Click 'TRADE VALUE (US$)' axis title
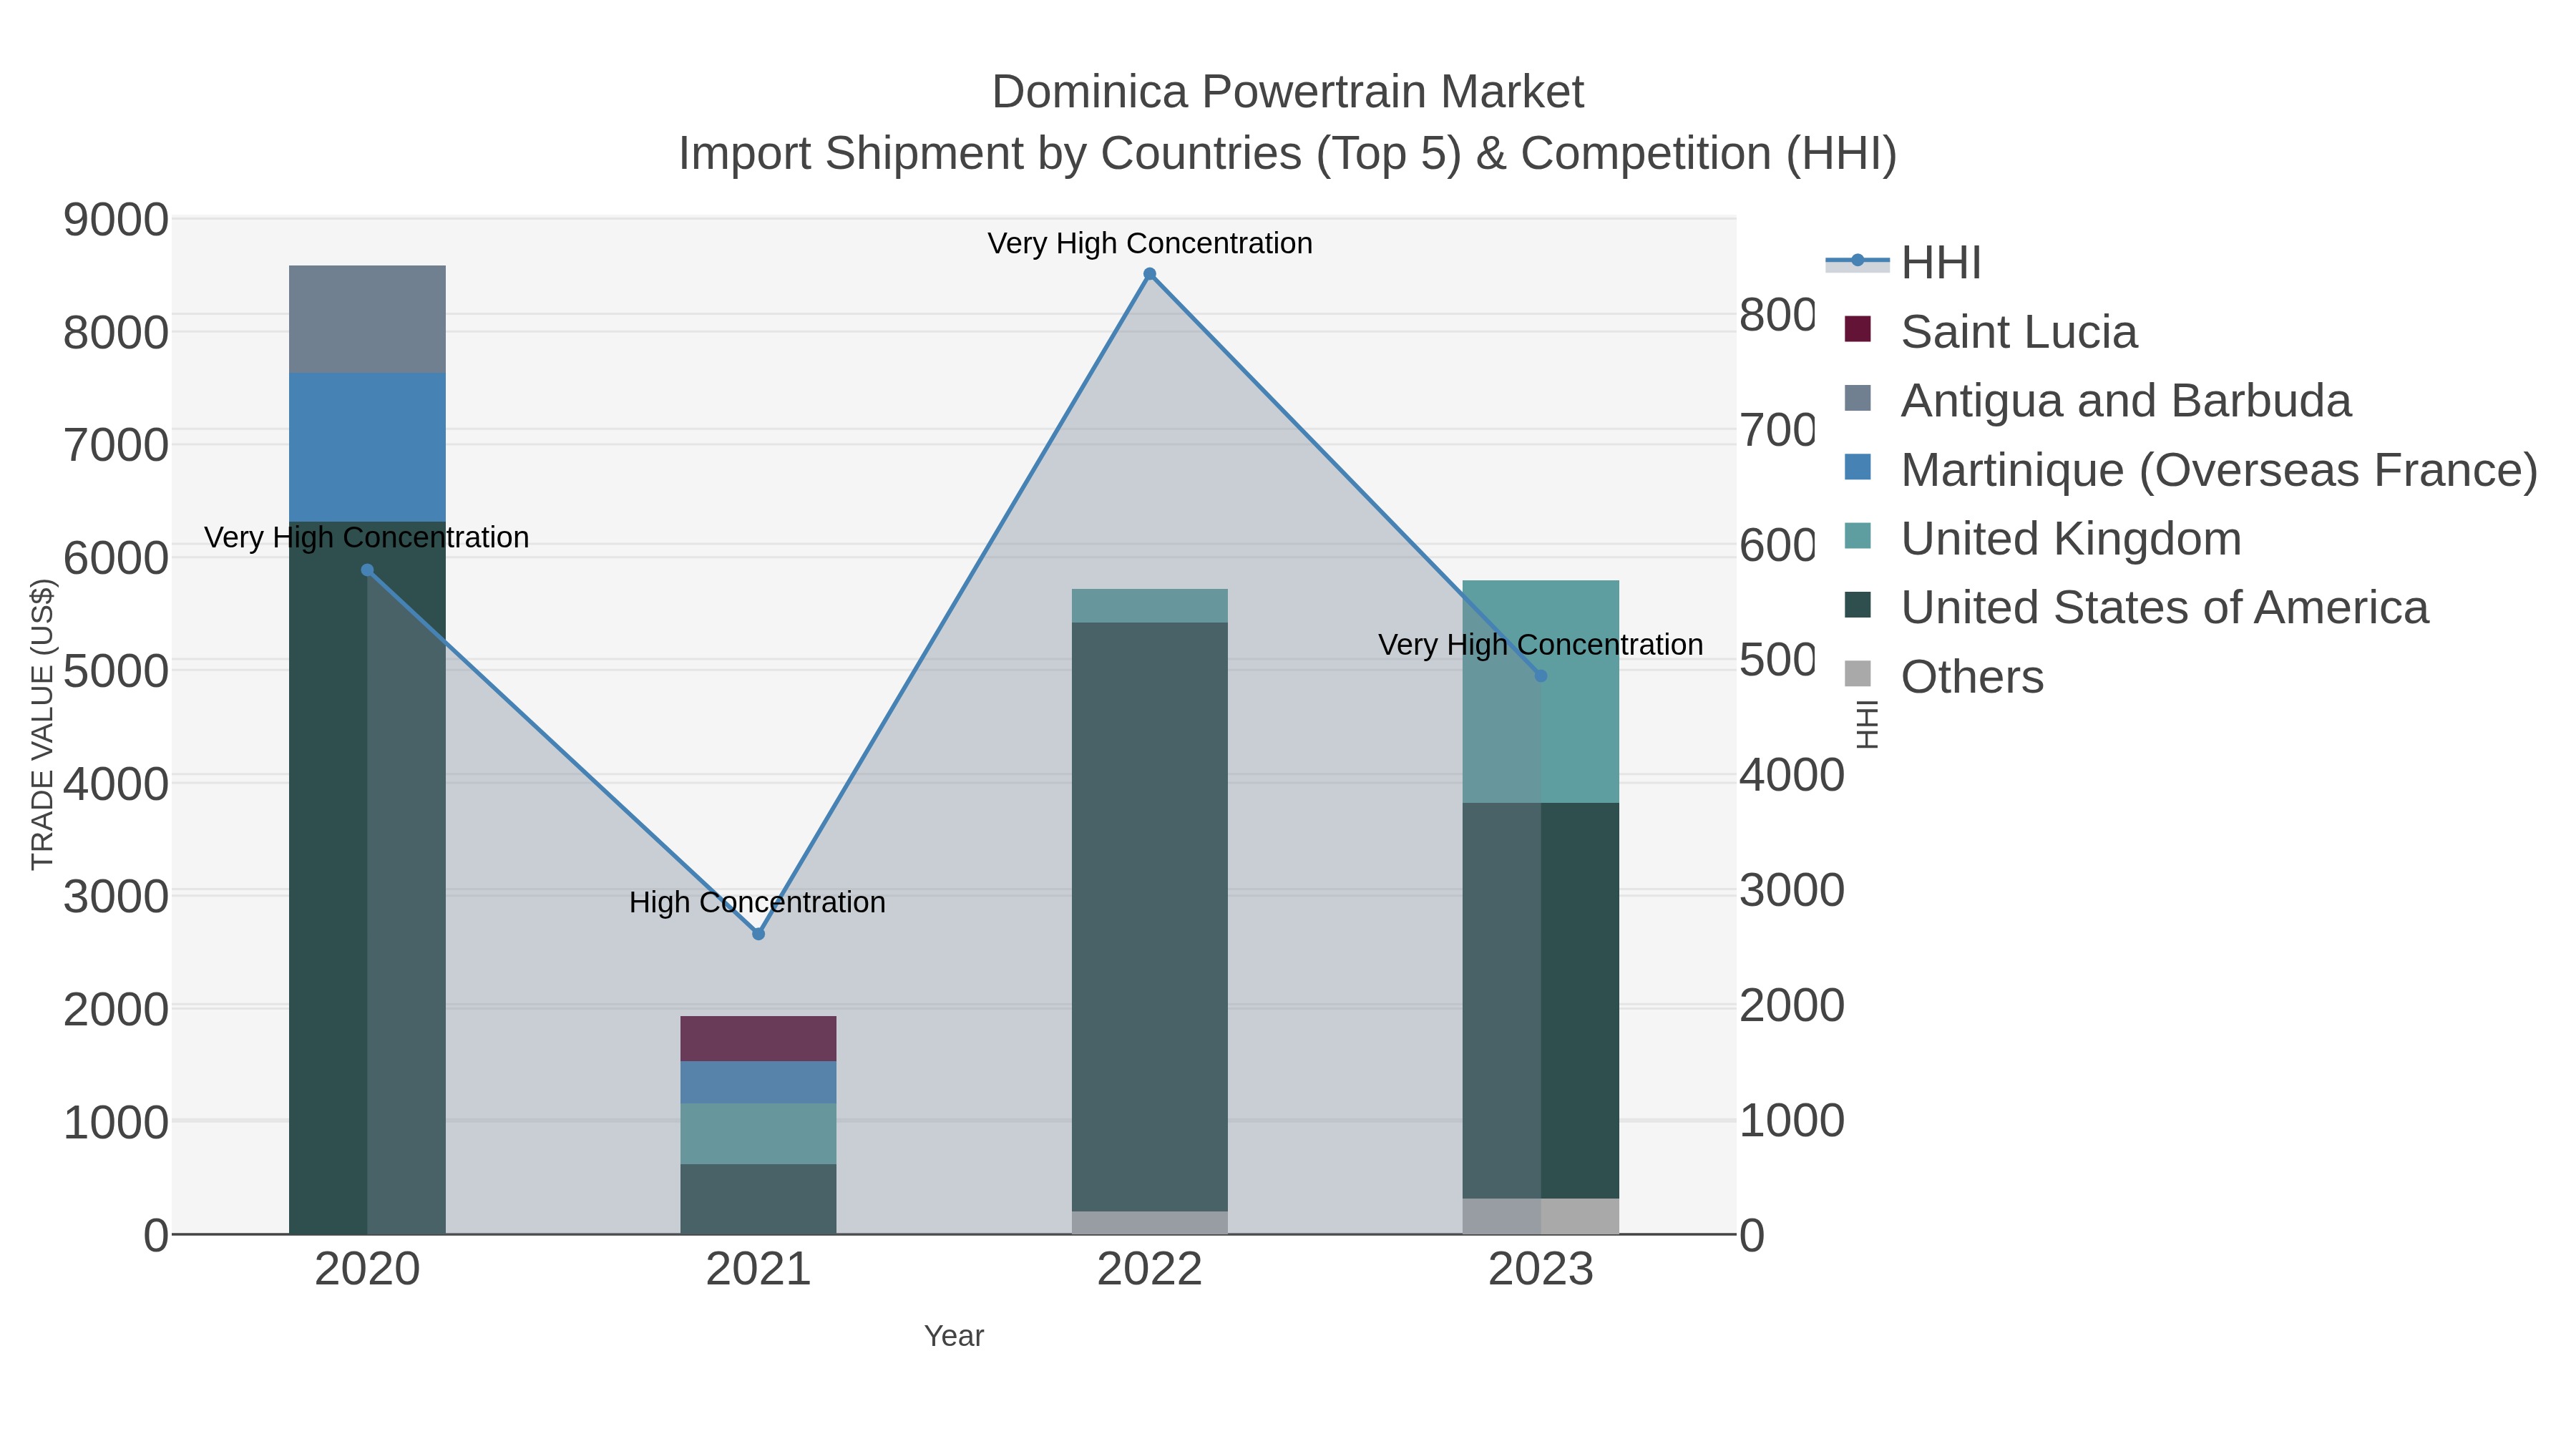 tap(42, 724)
